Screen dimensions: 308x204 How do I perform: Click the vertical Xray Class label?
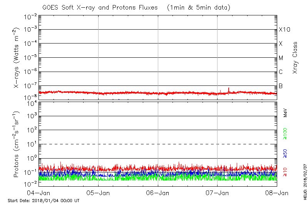295,58
